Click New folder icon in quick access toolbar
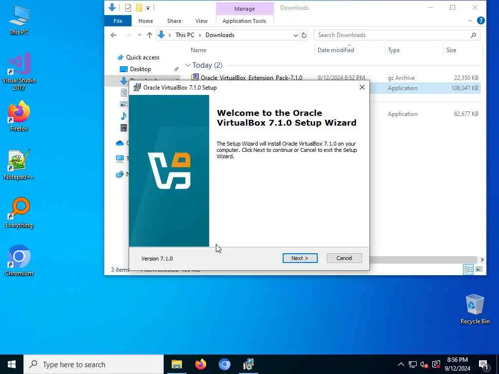Image resolution: width=499 pixels, height=374 pixels. pos(139,8)
